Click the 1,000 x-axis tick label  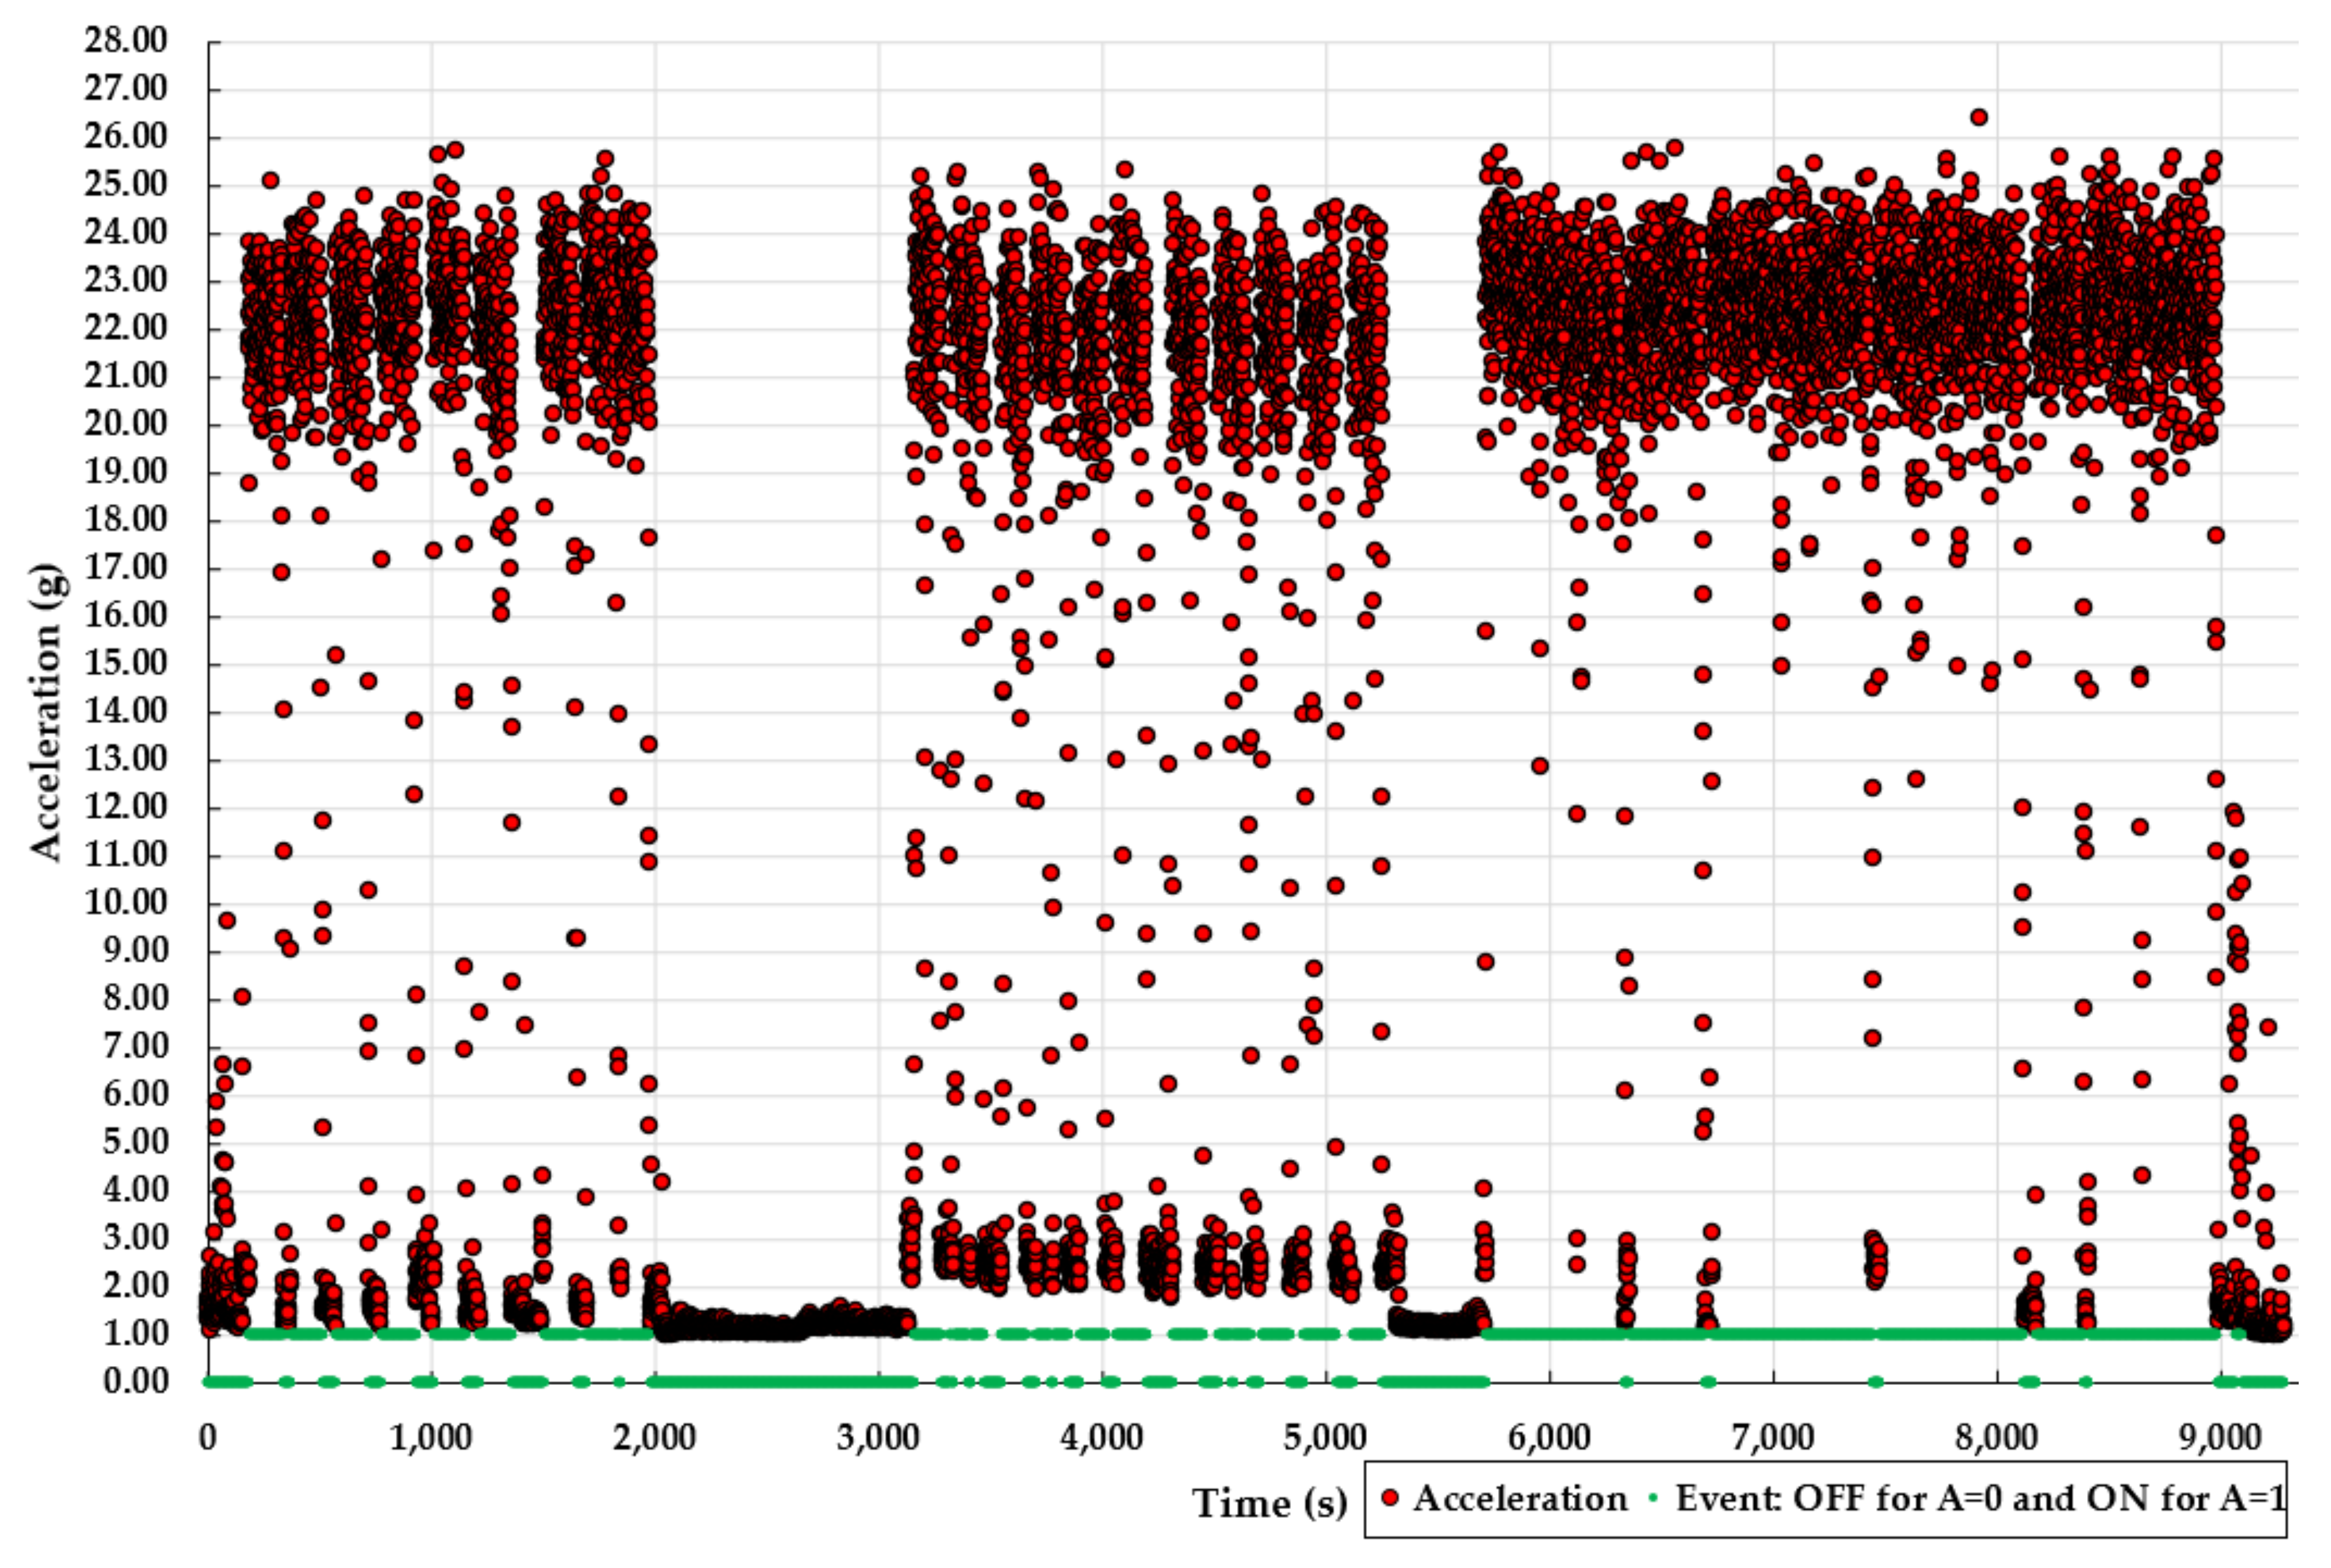point(431,1437)
